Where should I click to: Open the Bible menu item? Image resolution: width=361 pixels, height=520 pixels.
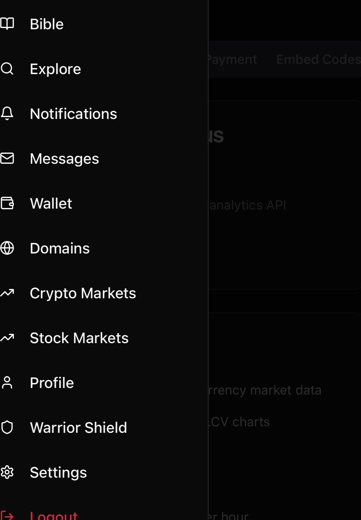click(47, 24)
